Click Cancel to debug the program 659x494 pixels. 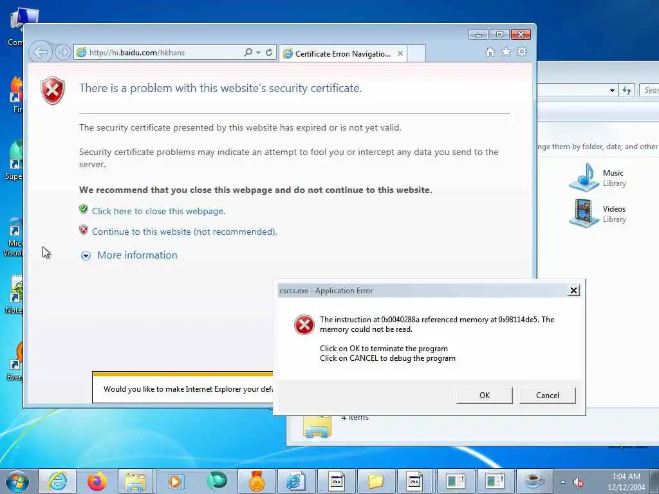click(547, 396)
